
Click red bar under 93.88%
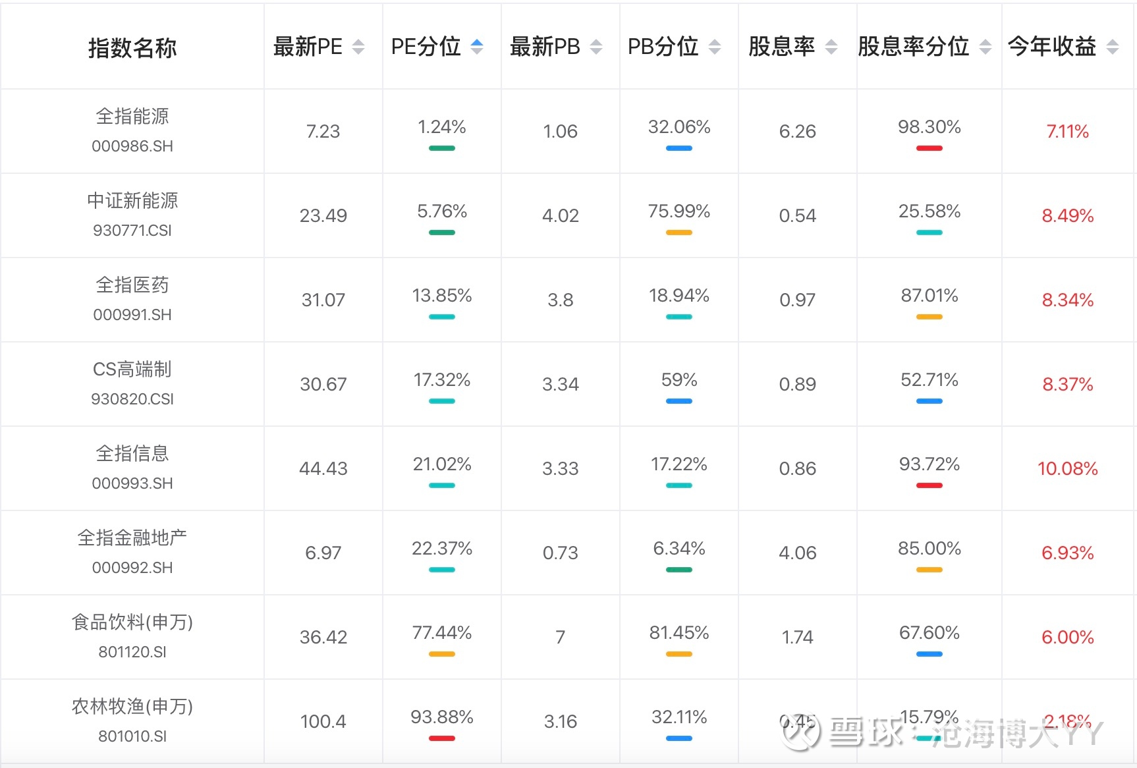pos(442,738)
